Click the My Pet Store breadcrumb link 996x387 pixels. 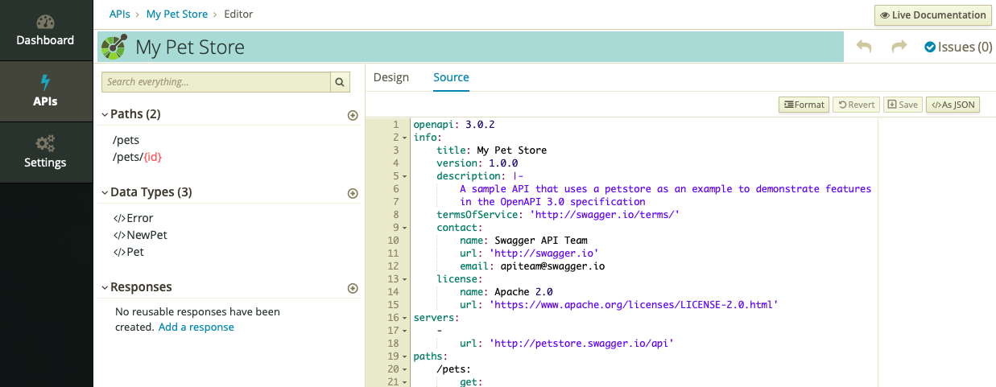click(177, 14)
